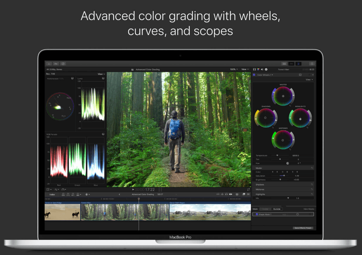Click the Luma scope settings icon
This screenshot has height=255, width=362.
coord(103,78)
